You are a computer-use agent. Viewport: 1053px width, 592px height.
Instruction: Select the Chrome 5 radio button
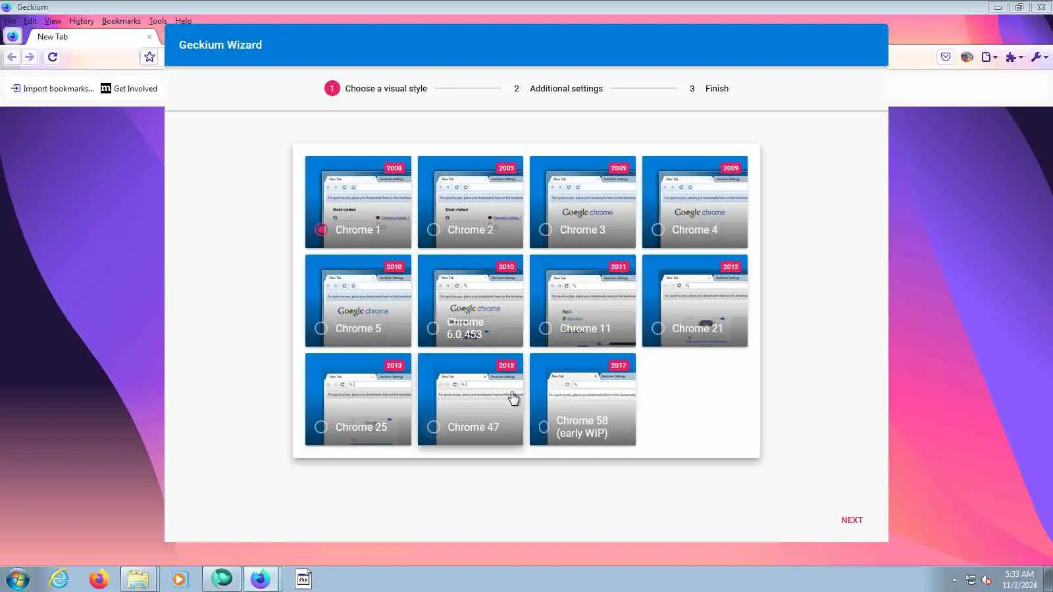click(321, 328)
